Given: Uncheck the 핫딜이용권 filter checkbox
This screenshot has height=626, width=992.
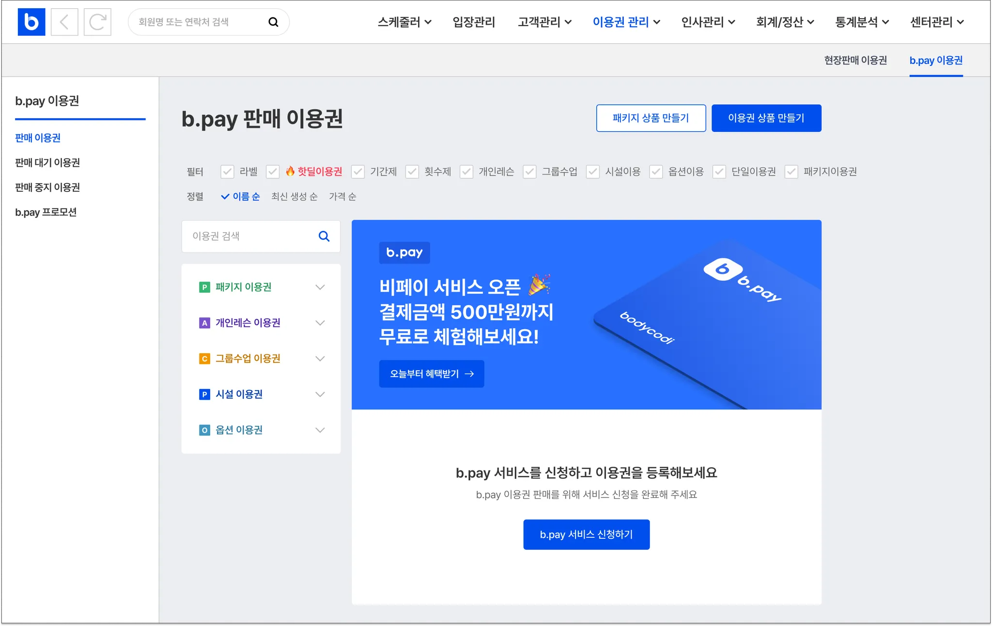Looking at the screenshot, I should pyautogui.click(x=273, y=172).
